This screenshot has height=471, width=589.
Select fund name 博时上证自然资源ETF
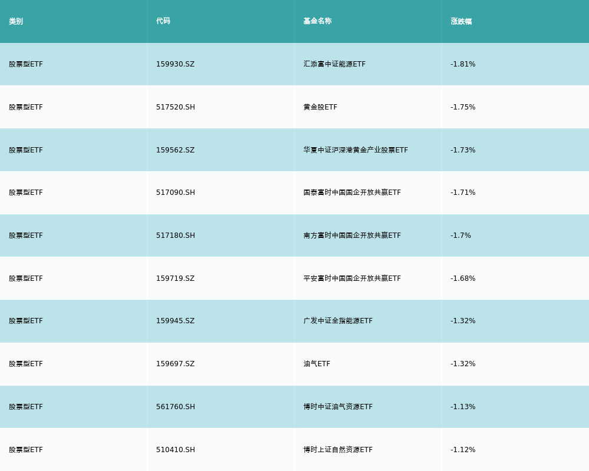[x=337, y=450]
